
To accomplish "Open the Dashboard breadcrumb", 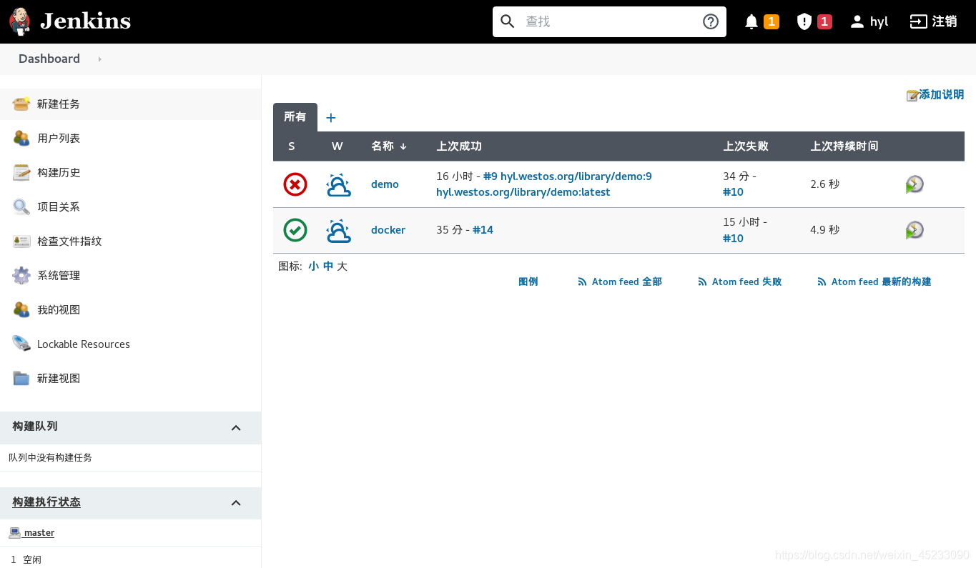I will 49,59.
